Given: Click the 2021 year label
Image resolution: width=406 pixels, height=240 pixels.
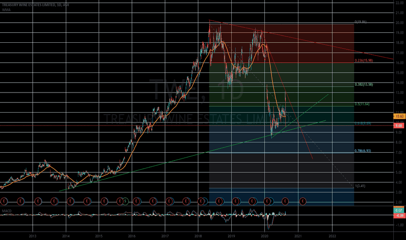Looking at the screenshot, I should click(298, 236).
